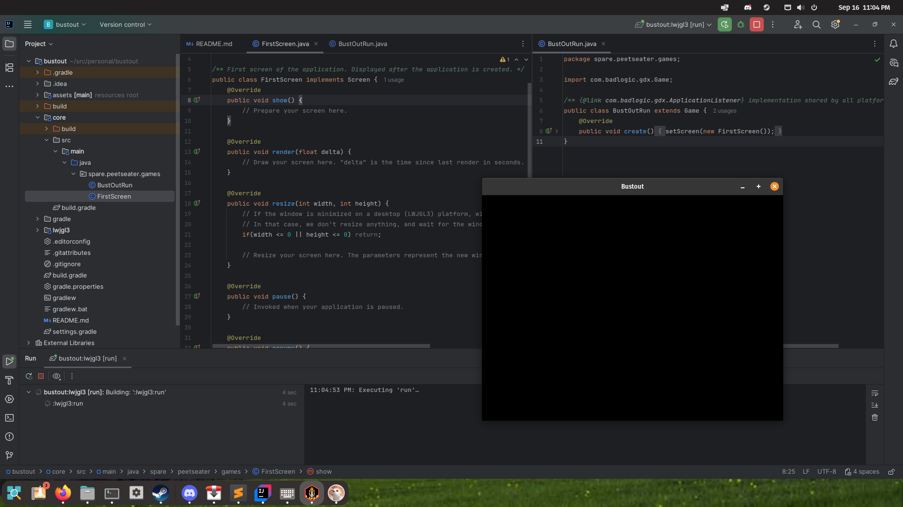903x507 pixels.
Task: Toggle soft-wrap in Run console
Action: tap(875, 393)
